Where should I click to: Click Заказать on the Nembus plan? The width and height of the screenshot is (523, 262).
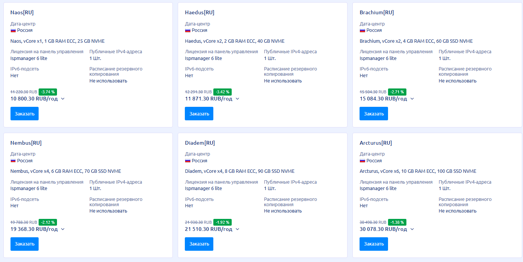click(x=24, y=244)
